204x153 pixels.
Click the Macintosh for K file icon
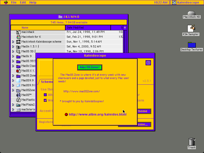pos(18,37)
